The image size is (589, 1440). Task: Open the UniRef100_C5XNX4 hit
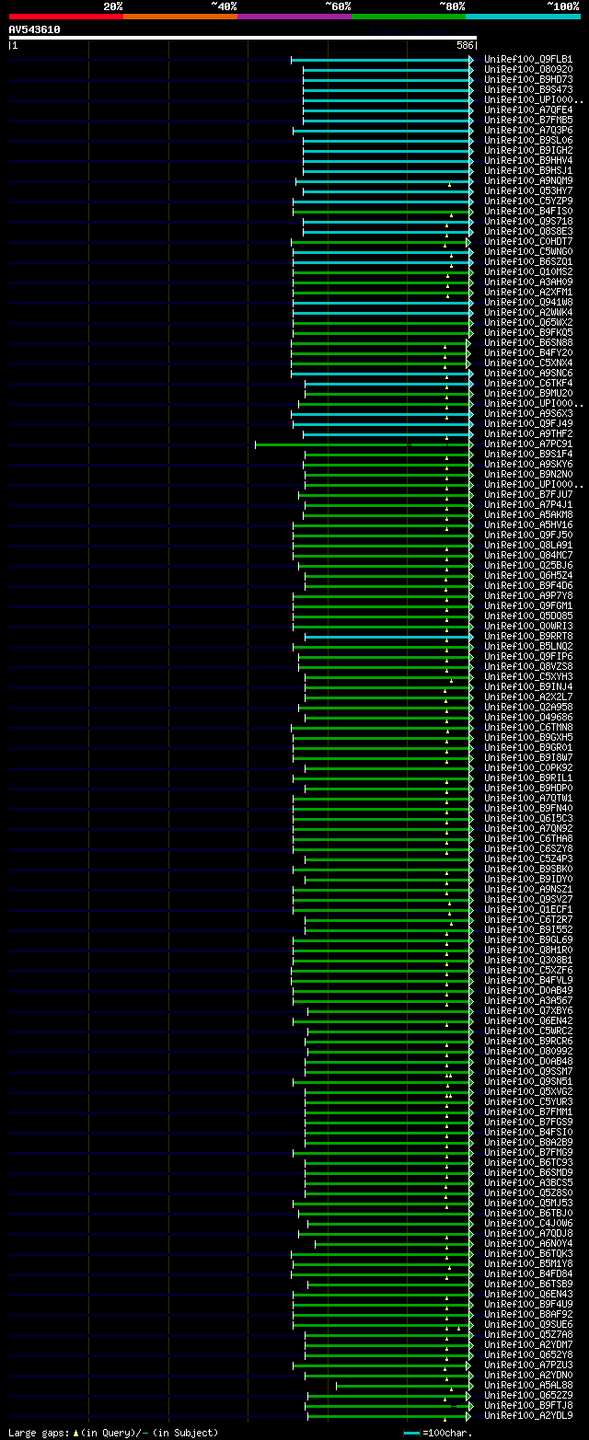click(x=528, y=363)
